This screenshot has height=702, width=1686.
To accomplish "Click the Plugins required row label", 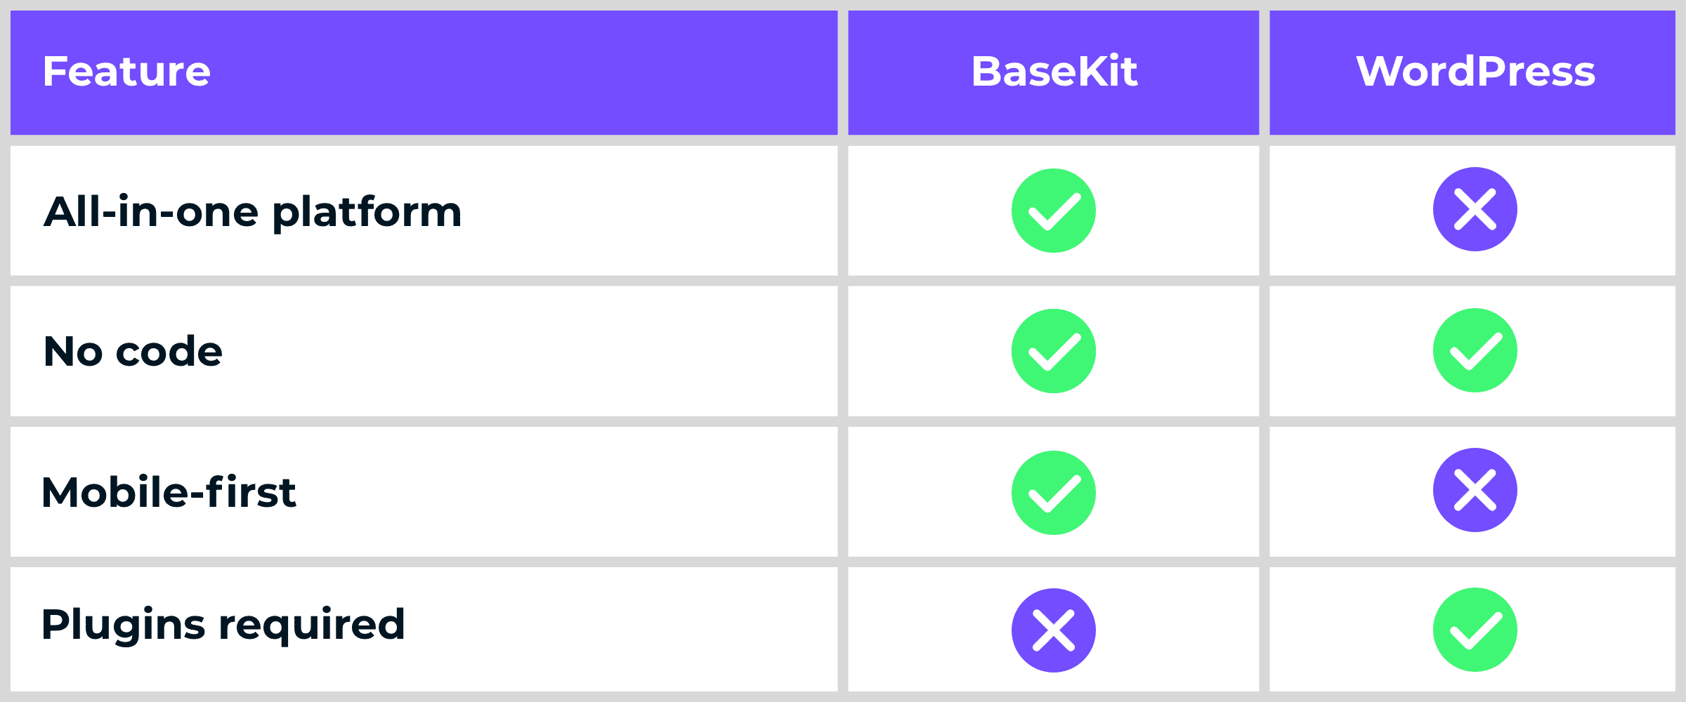I will [x=223, y=625].
